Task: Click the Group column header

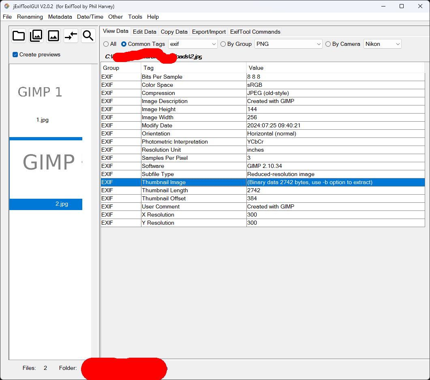Action: [121, 68]
